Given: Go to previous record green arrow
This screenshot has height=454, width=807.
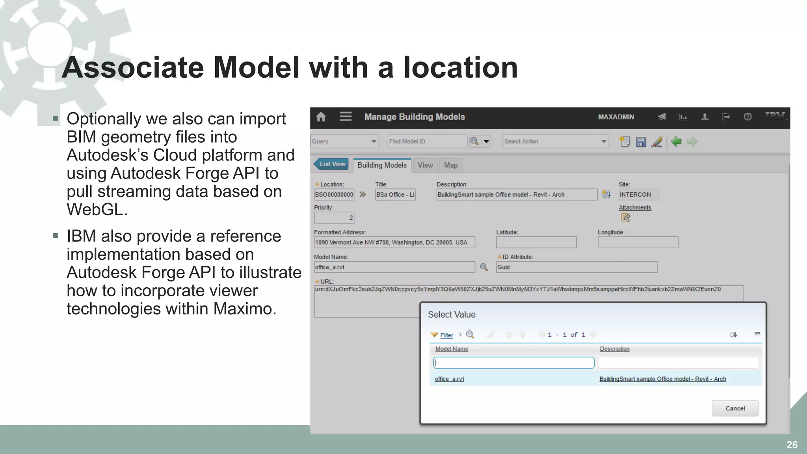Looking at the screenshot, I should (x=676, y=141).
